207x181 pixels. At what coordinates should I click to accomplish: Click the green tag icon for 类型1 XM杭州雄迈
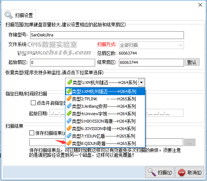[x=69, y=91]
